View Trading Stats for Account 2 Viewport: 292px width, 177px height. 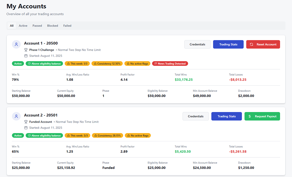(x=226, y=116)
